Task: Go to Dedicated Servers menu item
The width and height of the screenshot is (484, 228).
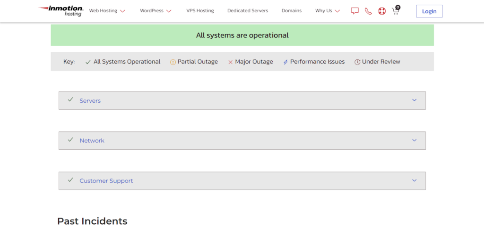Action: tap(247, 11)
